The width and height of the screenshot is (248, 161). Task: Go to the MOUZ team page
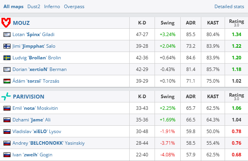[x=22, y=23]
